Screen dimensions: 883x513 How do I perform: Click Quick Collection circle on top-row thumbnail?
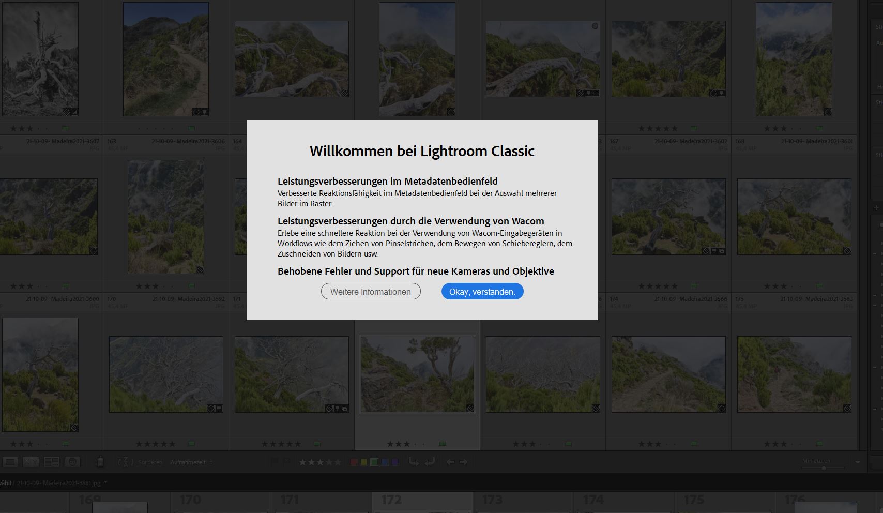tap(595, 26)
